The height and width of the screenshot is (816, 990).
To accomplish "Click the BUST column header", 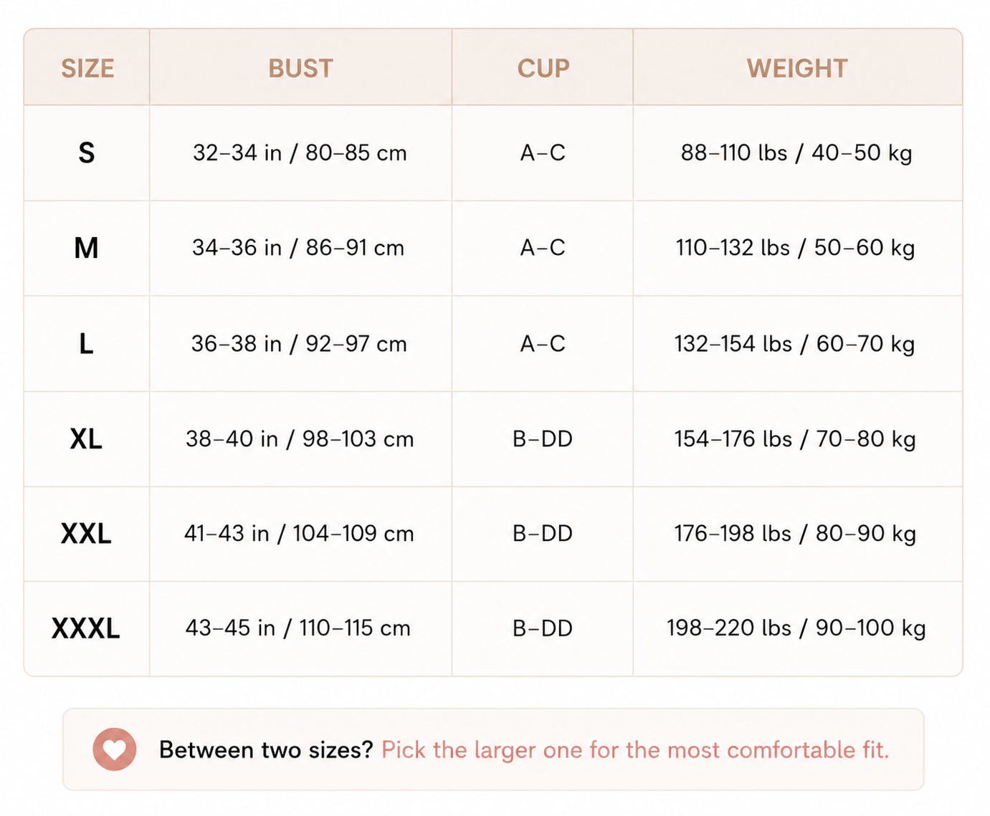I will point(301,69).
